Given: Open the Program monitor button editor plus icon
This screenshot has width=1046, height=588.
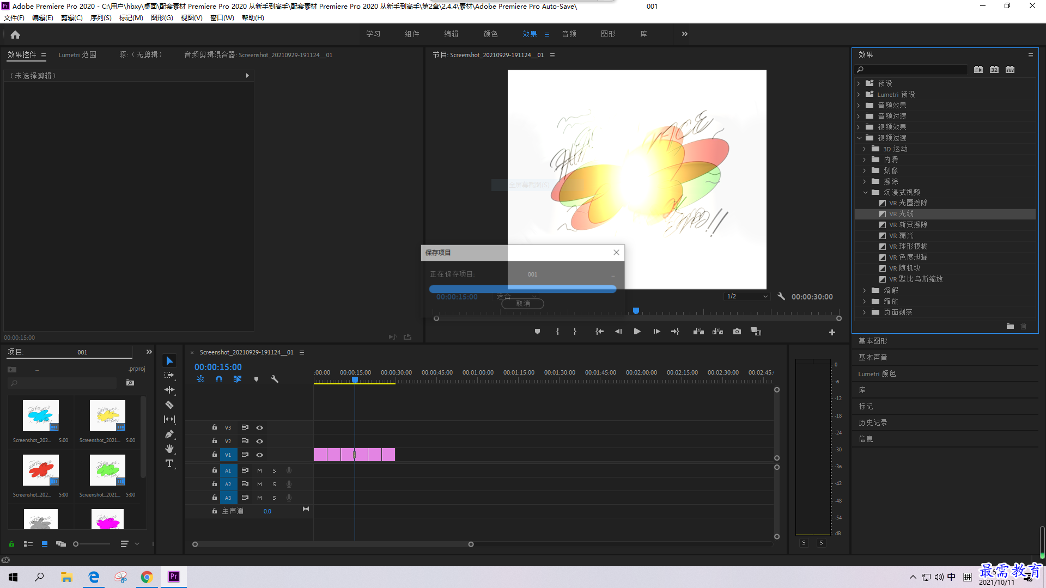Looking at the screenshot, I should [832, 332].
